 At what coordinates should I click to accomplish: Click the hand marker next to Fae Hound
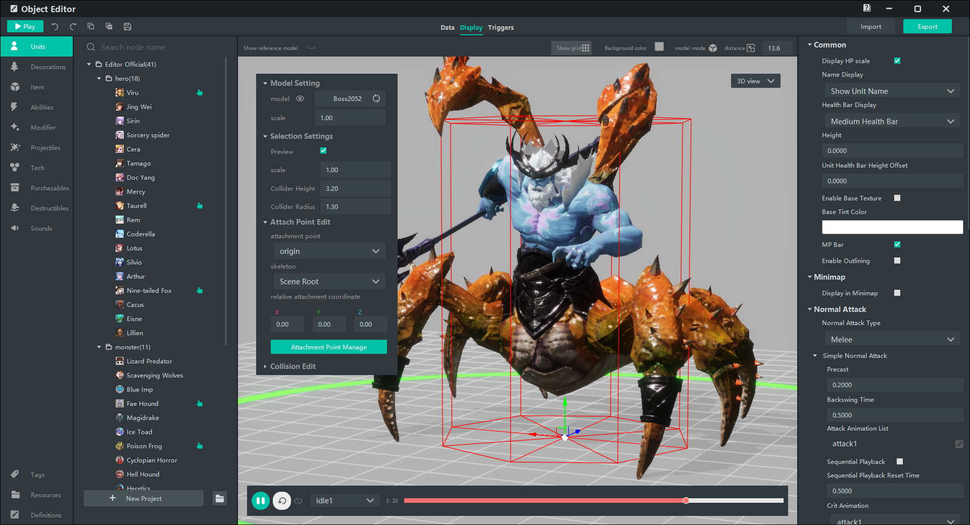pos(200,403)
